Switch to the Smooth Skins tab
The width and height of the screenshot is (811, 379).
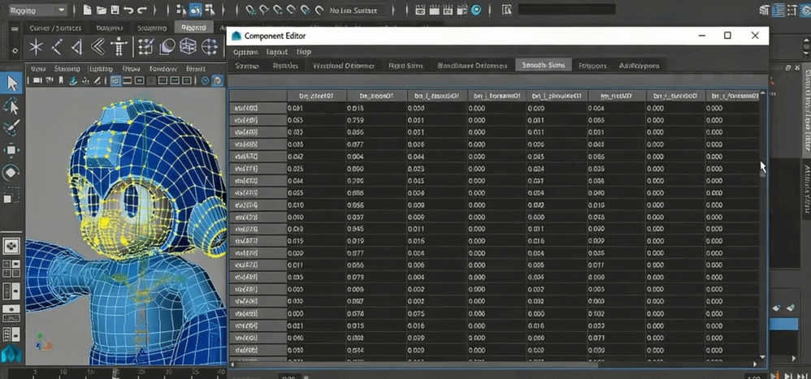(543, 65)
